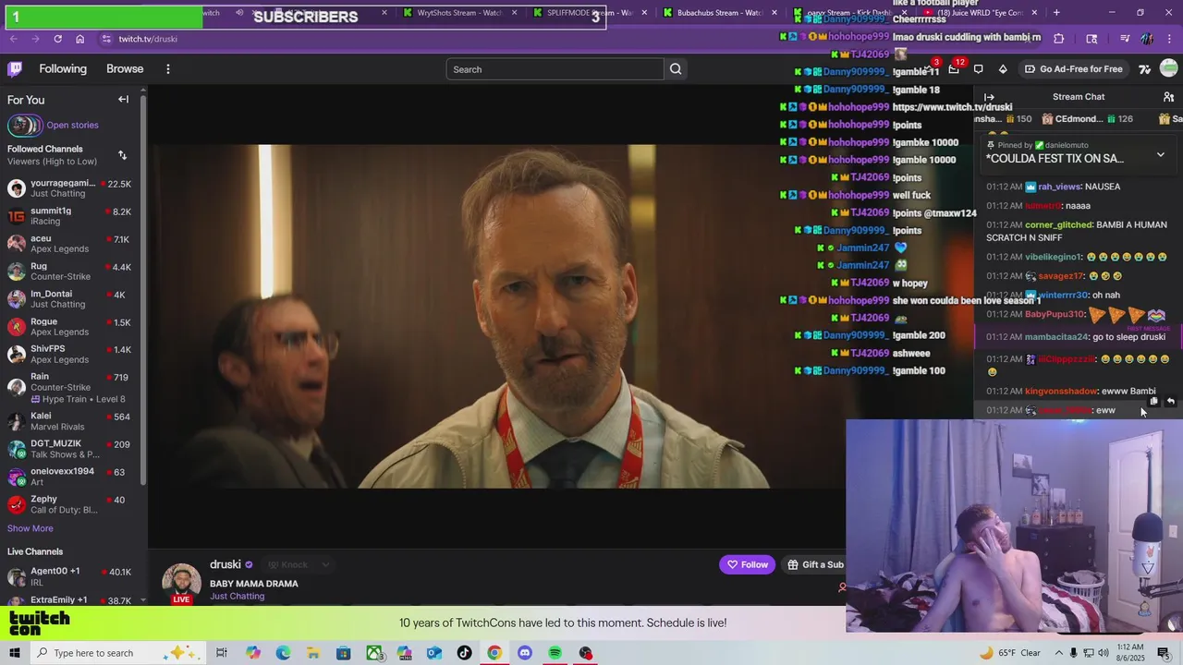1183x665 pixels.
Task: Open the user profile avatar menu
Action: (x=1169, y=67)
